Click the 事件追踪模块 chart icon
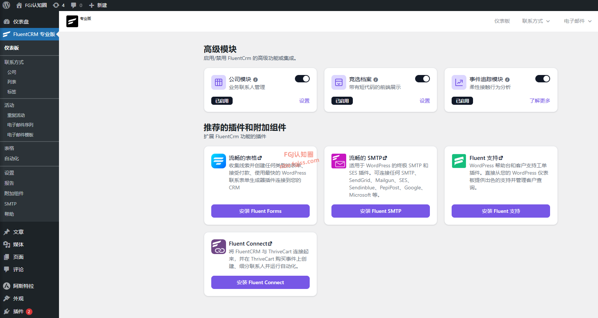Viewport: 598px width, 318px height. [459, 82]
